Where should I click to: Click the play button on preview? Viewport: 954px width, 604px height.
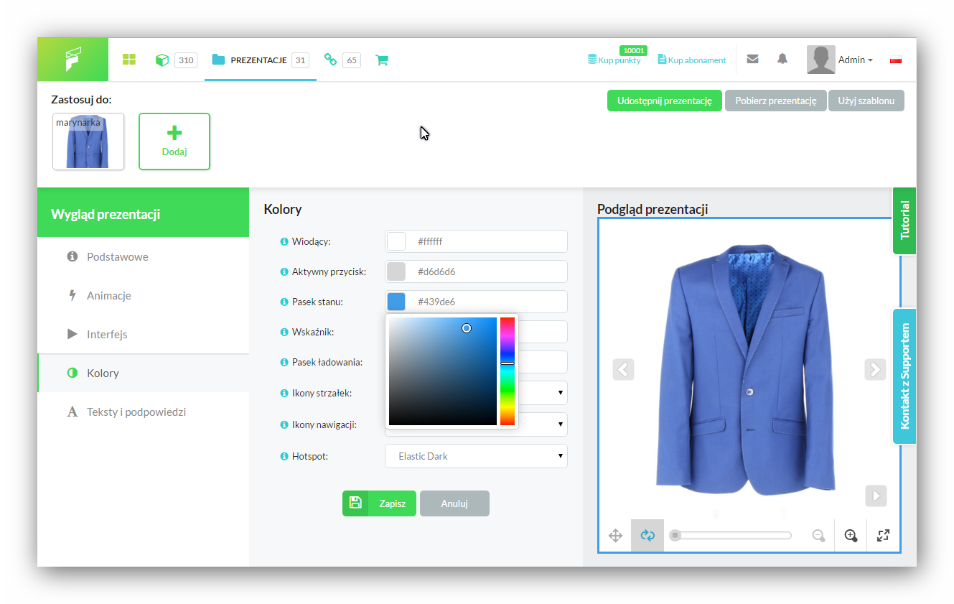876,496
